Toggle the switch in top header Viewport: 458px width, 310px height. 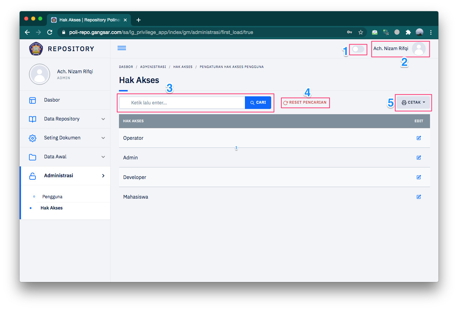358,49
